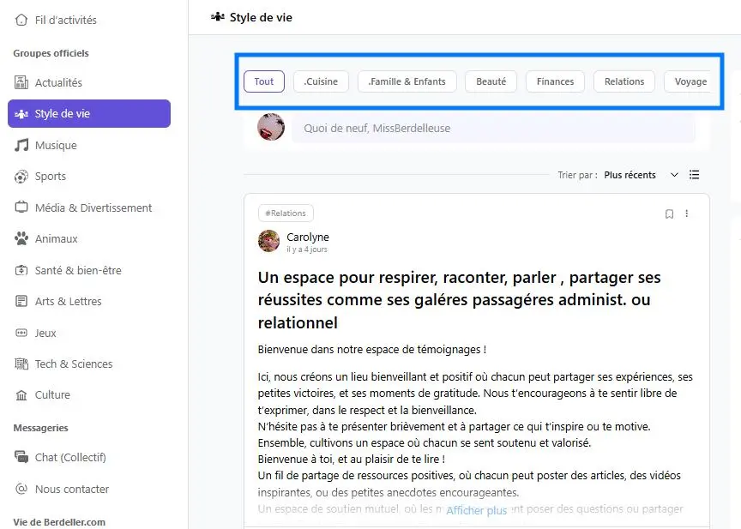Open the Plus récents sort dropdown
The height and width of the screenshot is (529, 741).
(x=640, y=175)
